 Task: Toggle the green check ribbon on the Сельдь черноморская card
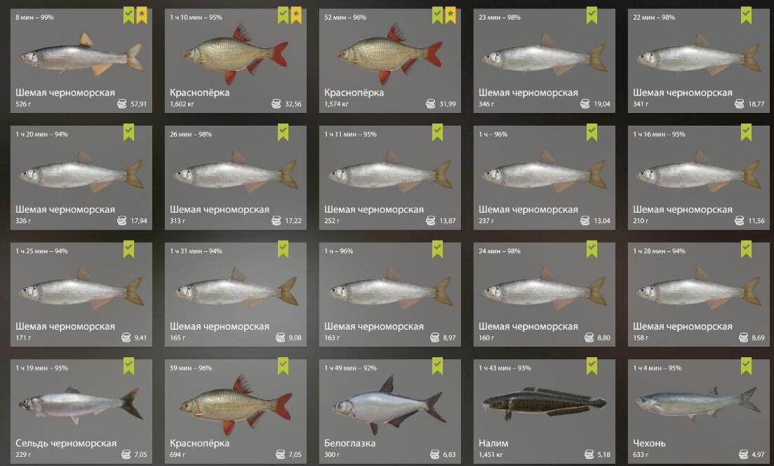coord(129,366)
